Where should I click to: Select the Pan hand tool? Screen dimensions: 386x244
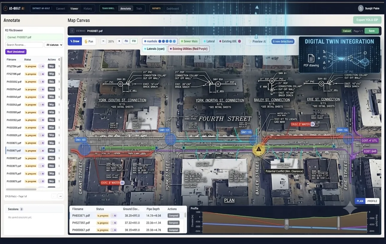coord(89,41)
